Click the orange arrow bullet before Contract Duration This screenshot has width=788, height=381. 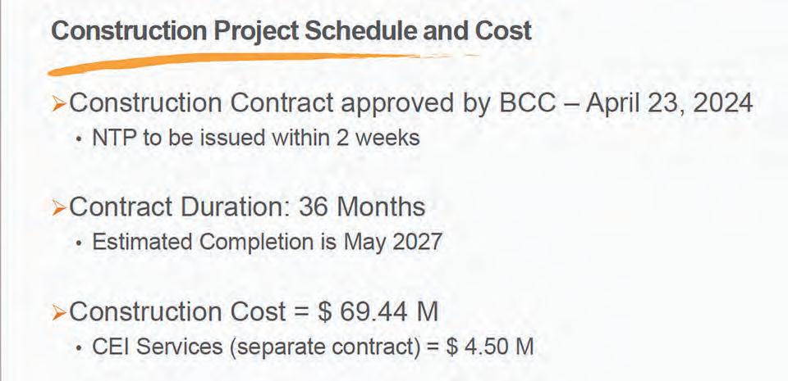tap(59, 209)
